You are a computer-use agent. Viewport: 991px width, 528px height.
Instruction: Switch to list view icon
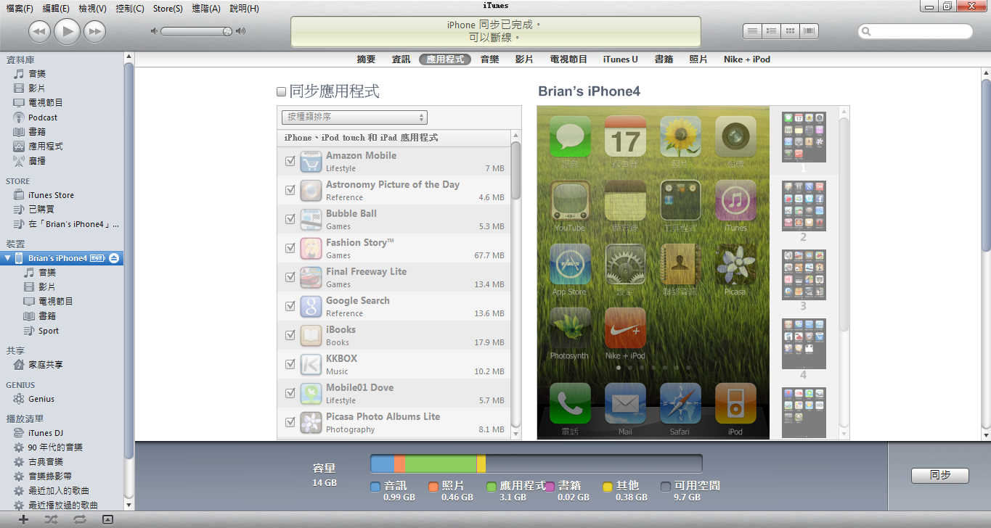tap(752, 31)
